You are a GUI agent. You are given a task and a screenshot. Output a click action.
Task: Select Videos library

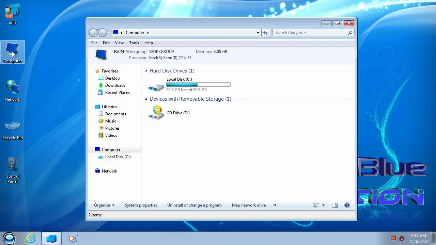point(111,135)
